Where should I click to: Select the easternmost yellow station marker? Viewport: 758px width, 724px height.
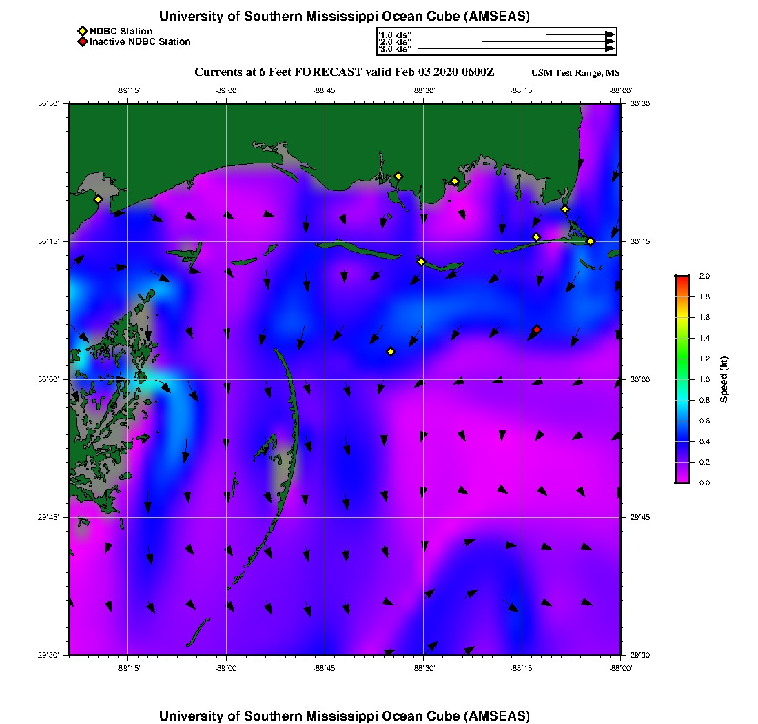pyautogui.click(x=591, y=241)
